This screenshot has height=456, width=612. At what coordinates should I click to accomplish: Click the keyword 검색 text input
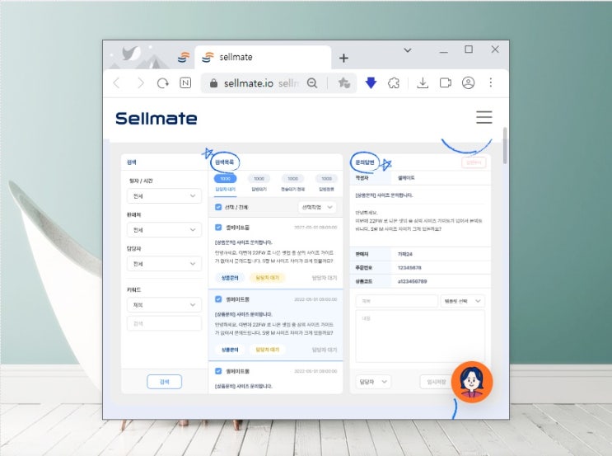pyautogui.click(x=164, y=323)
